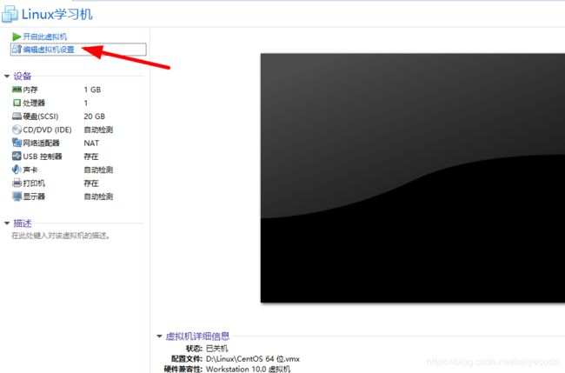Click the sound card 声卡 icon
Image resolution: width=565 pixels, height=373 pixels.
pyautogui.click(x=17, y=170)
